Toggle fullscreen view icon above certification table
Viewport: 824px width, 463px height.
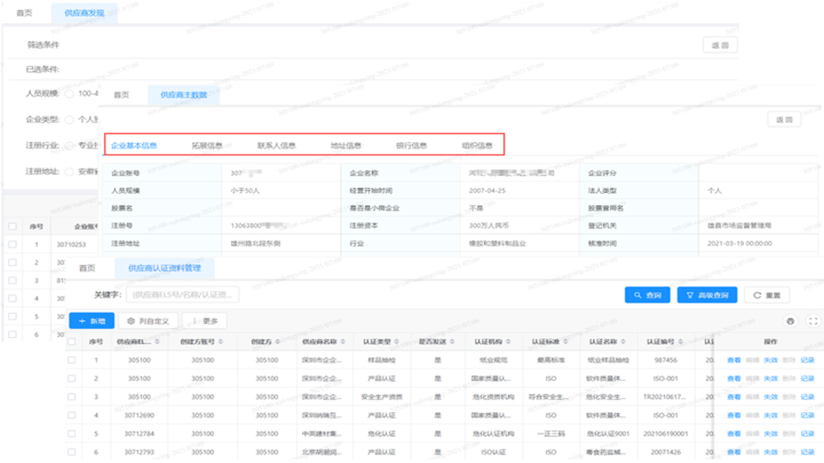(x=813, y=322)
